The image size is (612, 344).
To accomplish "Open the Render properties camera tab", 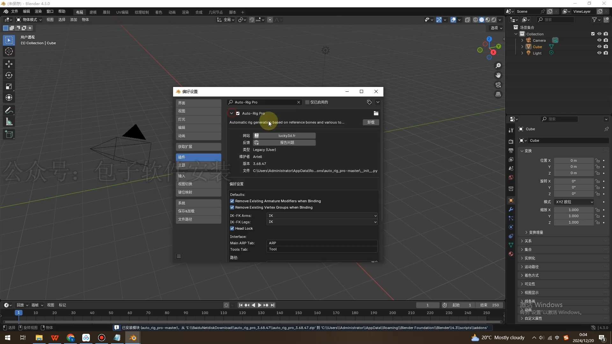I will (x=511, y=141).
